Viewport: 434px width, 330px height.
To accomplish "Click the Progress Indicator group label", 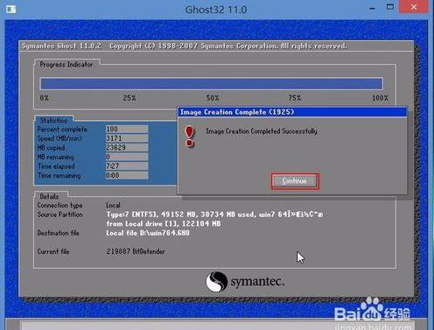I will click(x=66, y=65).
